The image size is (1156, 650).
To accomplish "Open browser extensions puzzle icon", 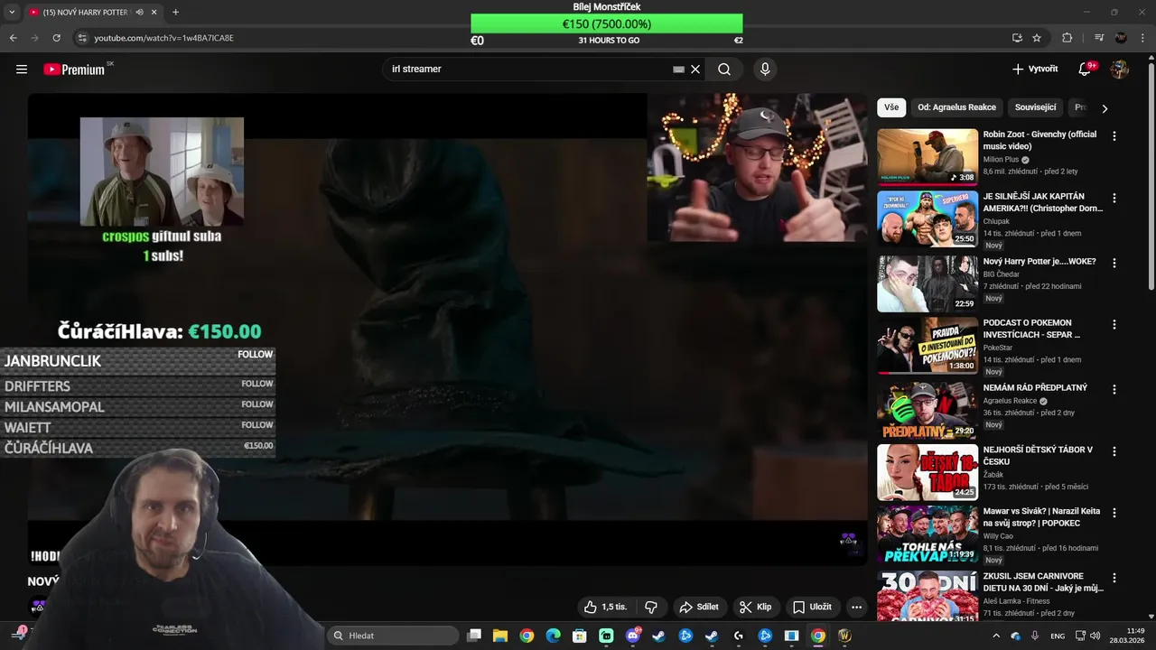I will 1067,38.
